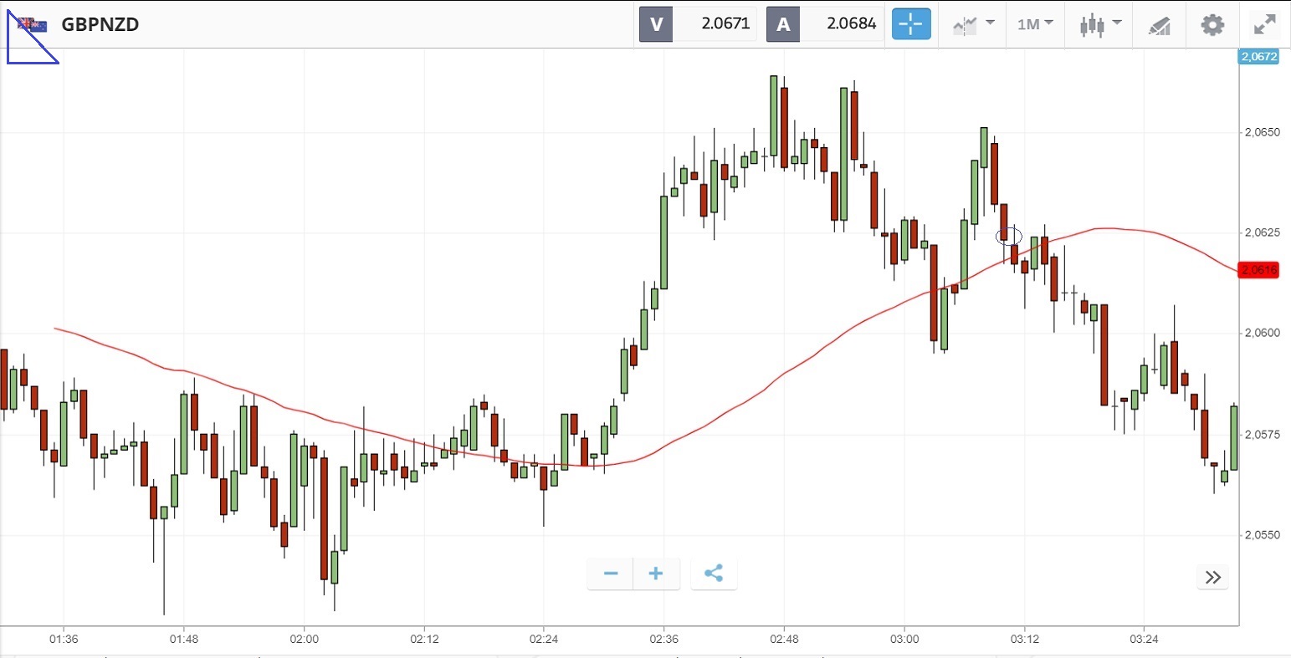This screenshot has width=1291, height=658.
Task: Click the small circle marker on chart
Action: [1009, 237]
